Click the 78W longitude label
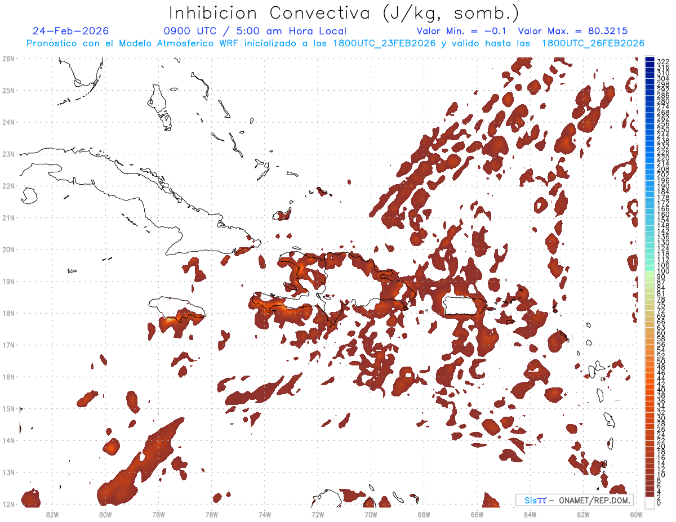 click(x=158, y=514)
